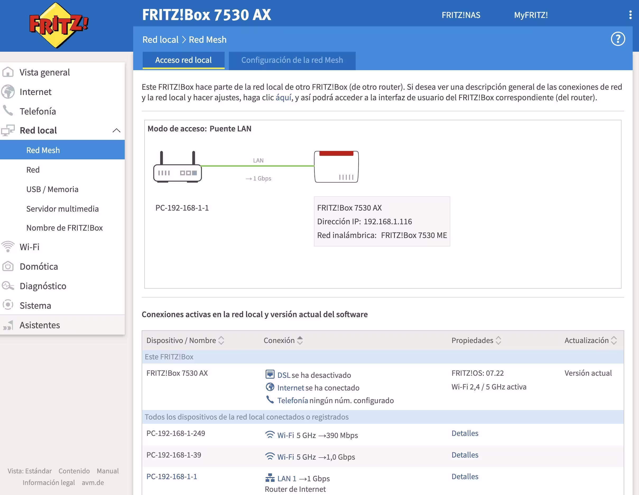Click Vista: Estándar footer link

click(x=30, y=471)
